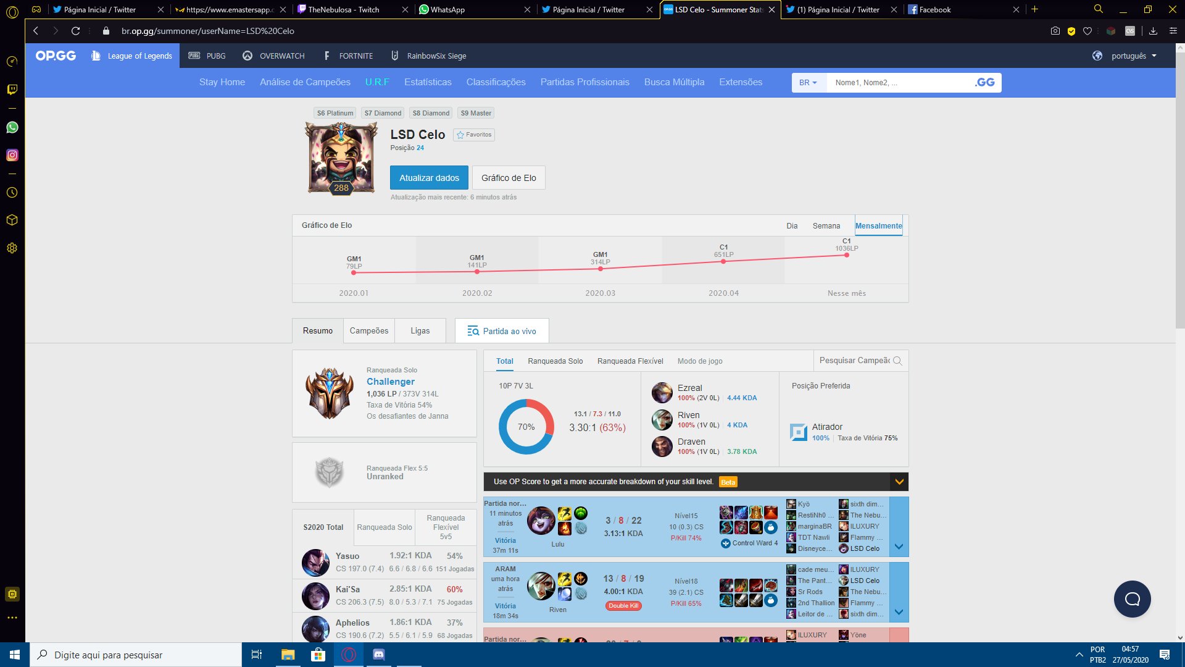
Task: Take a snapshot with the camera icon
Action: point(1055,31)
